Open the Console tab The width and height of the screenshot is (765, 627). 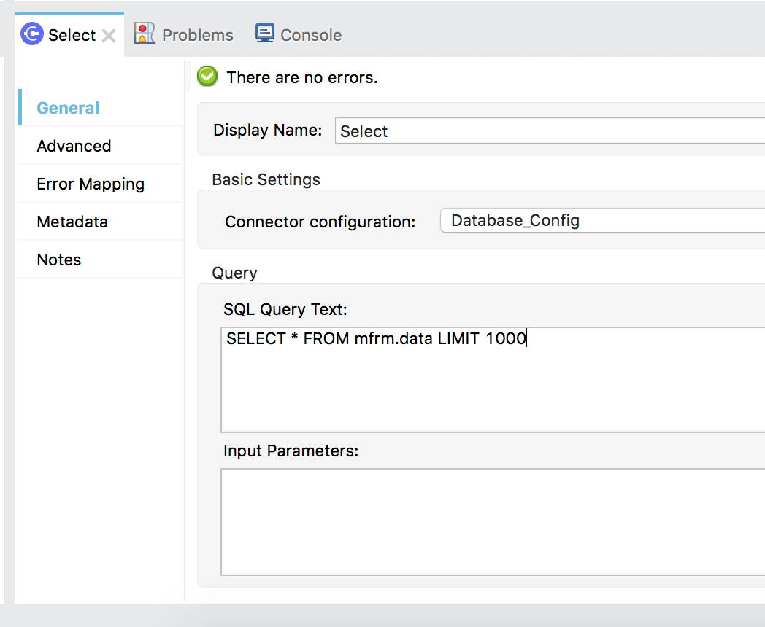click(310, 35)
